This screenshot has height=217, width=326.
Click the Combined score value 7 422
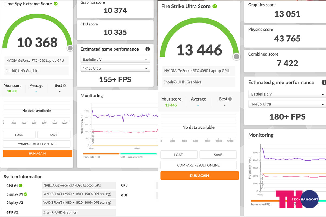coord(287,63)
